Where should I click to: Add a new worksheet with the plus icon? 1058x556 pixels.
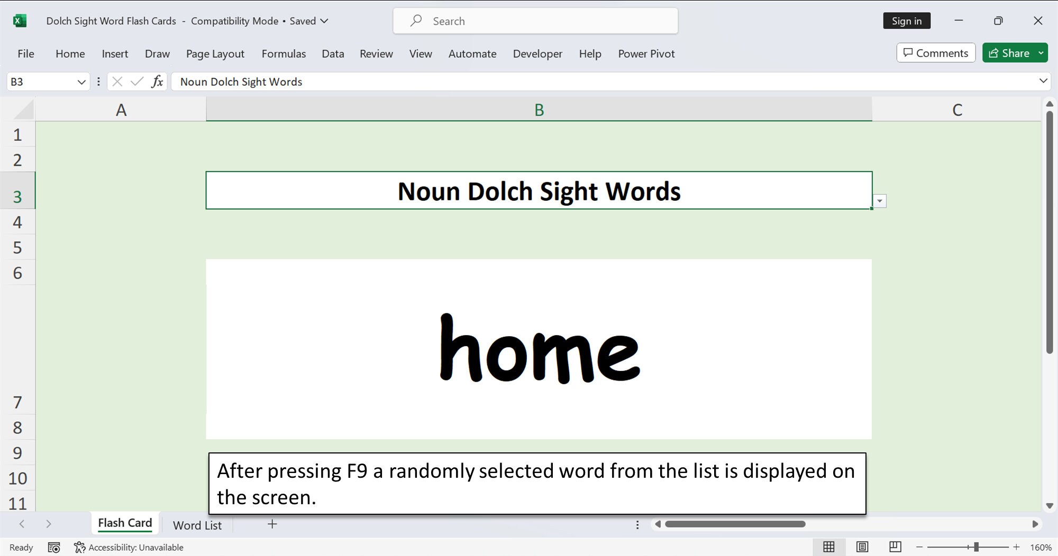point(272,524)
